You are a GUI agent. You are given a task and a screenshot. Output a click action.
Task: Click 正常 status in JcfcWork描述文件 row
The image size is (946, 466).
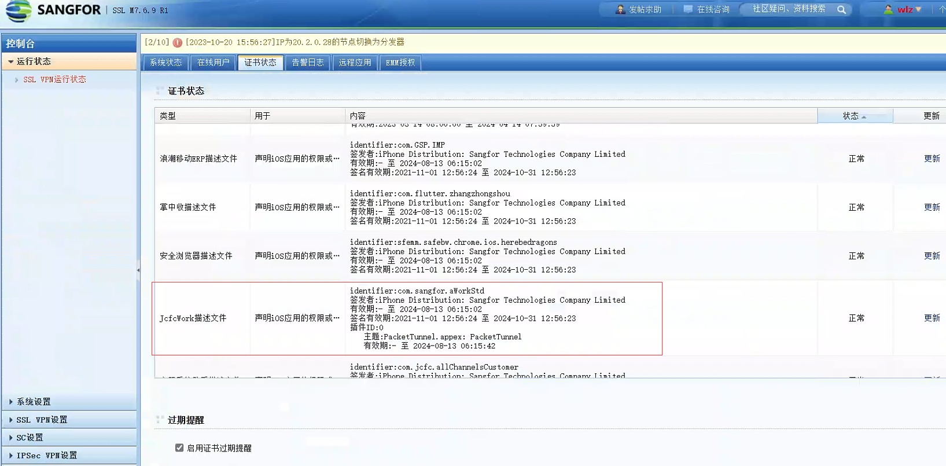[x=856, y=318]
